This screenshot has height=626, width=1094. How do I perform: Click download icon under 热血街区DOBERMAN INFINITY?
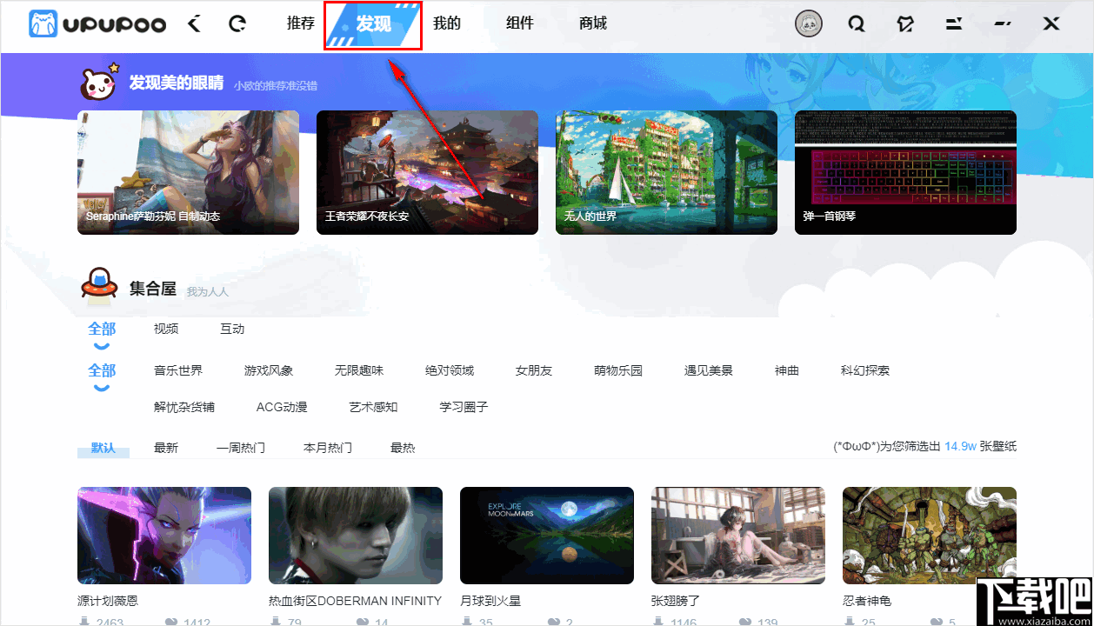[x=276, y=622]
